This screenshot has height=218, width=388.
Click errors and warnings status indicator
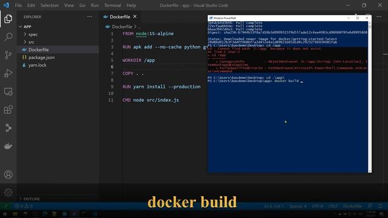(24, 206)
